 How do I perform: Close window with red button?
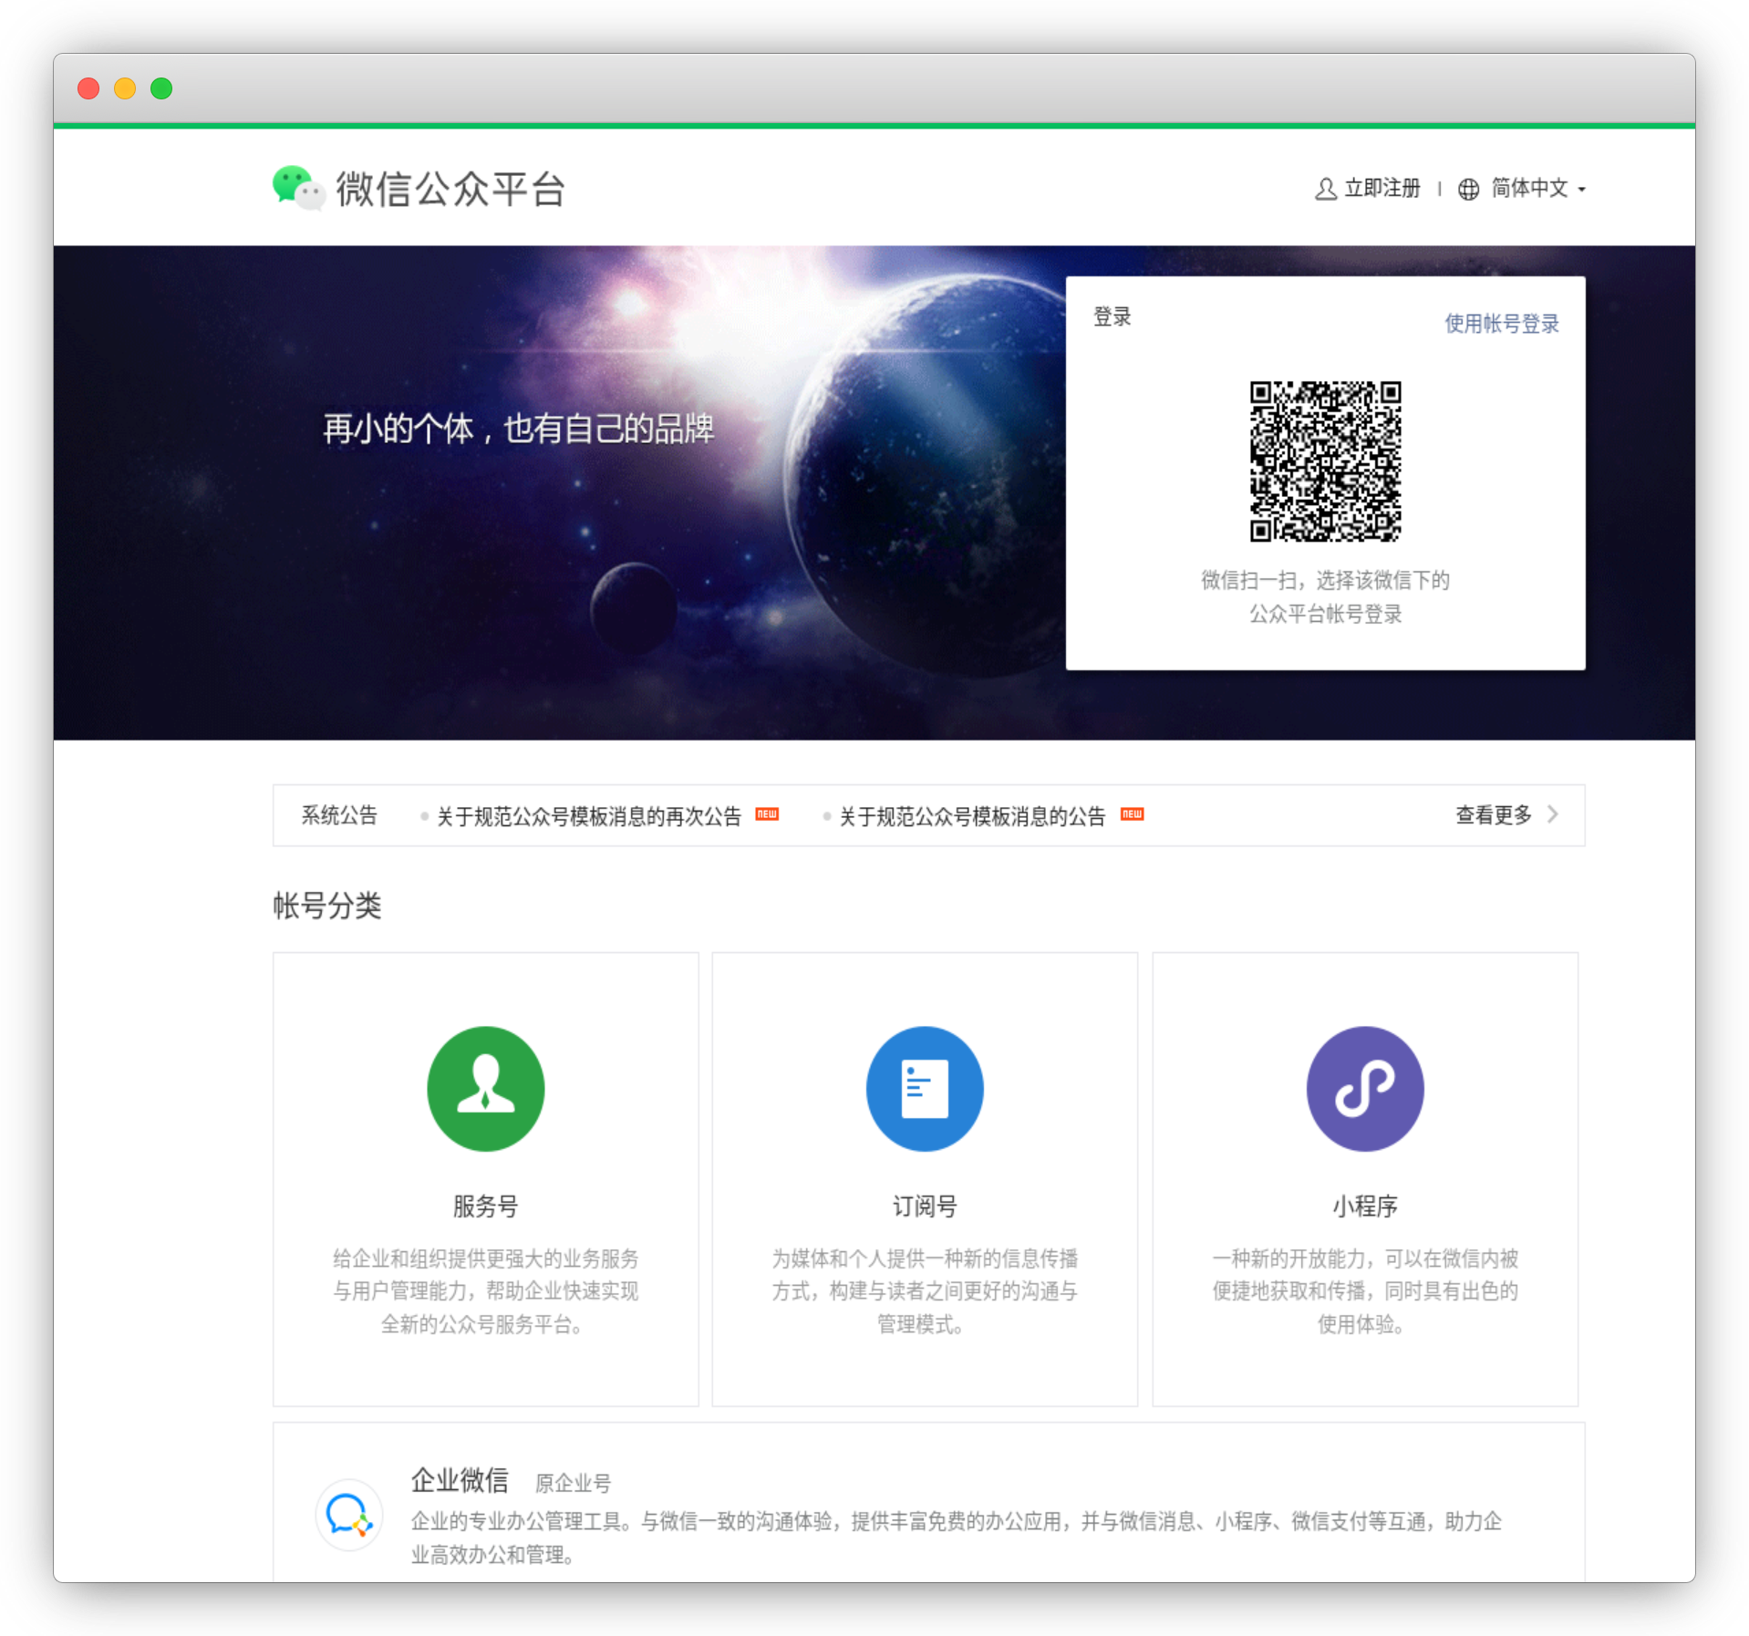tap(88, 88)
